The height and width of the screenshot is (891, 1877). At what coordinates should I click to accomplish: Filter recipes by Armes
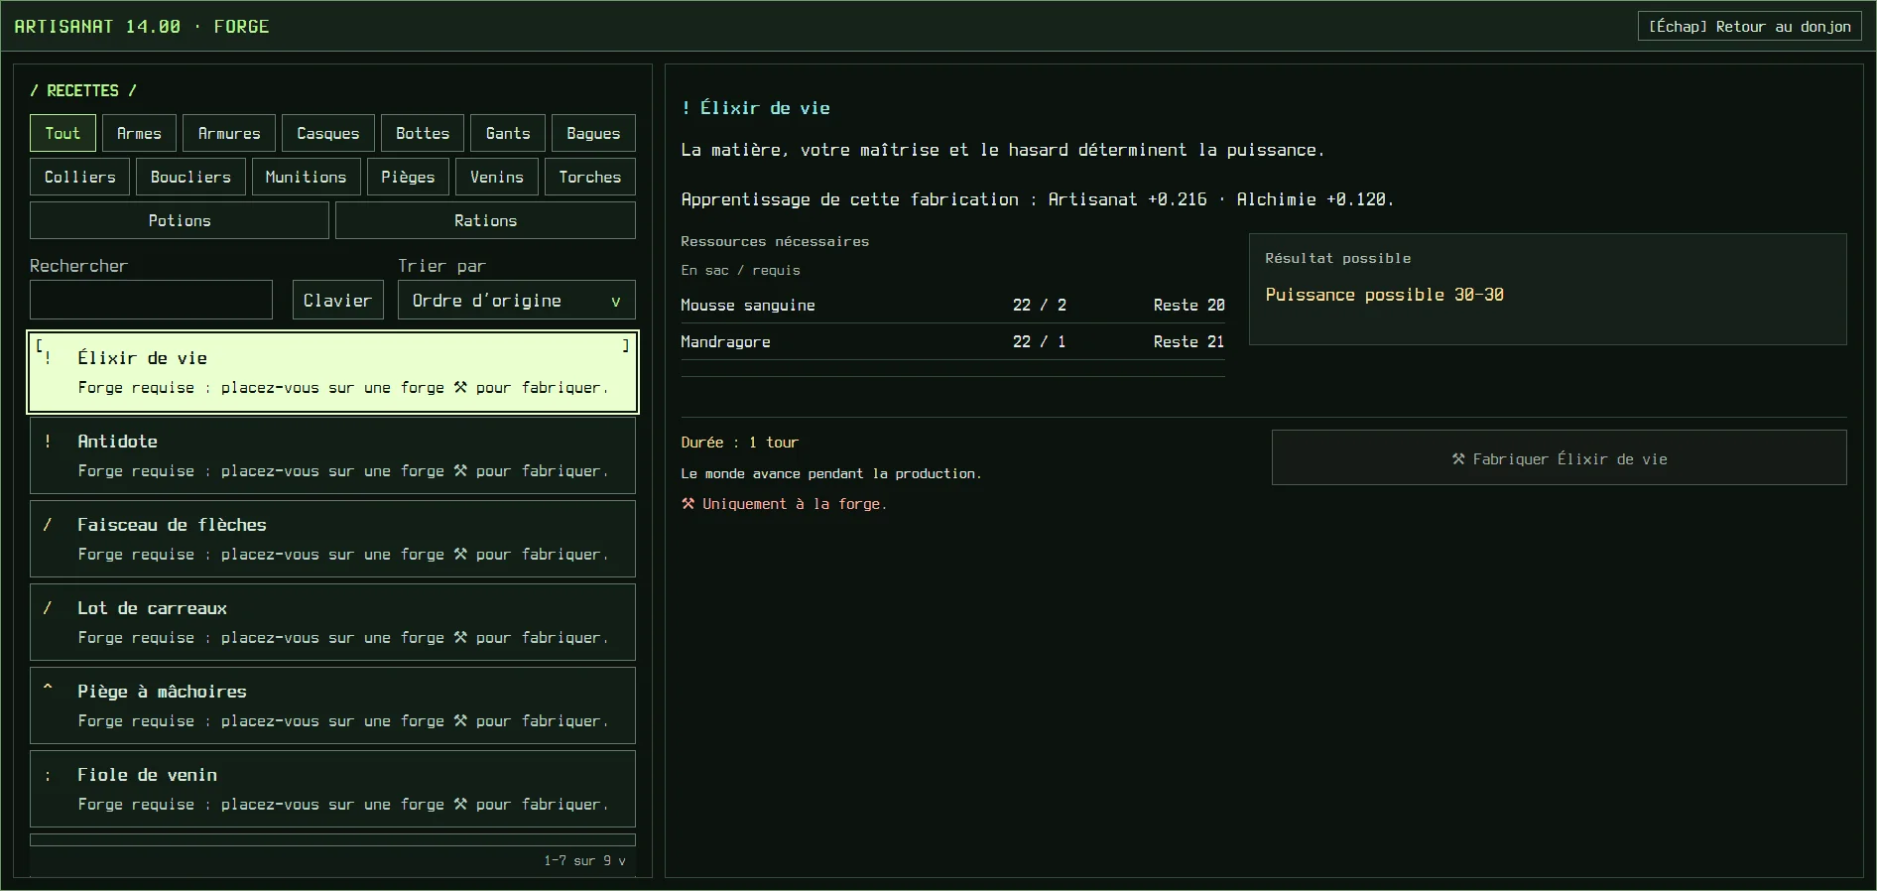(139, 133)
